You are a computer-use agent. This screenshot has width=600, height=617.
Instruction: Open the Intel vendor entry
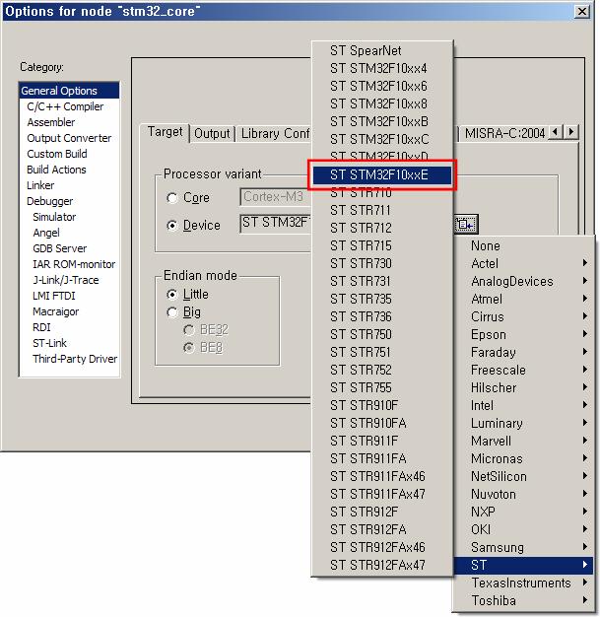tap(524, 405)
